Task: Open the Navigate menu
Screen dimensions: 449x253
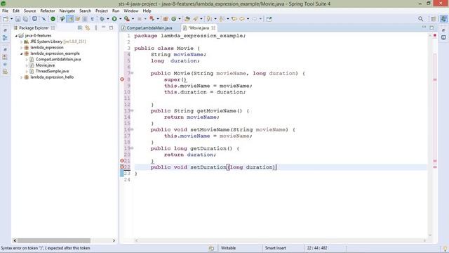Action: (67, 11)
